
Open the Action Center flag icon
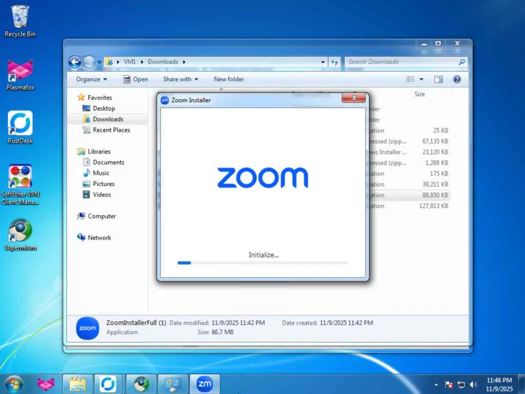click(449, 385)
